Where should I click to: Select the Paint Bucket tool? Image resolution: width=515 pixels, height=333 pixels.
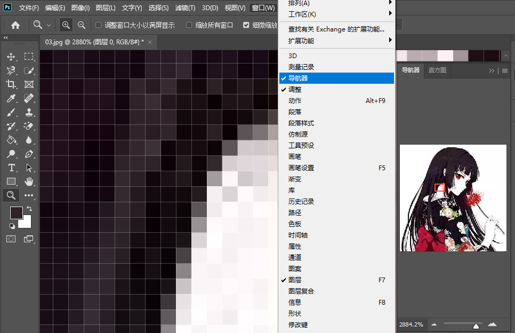click(x=11, y=140)
